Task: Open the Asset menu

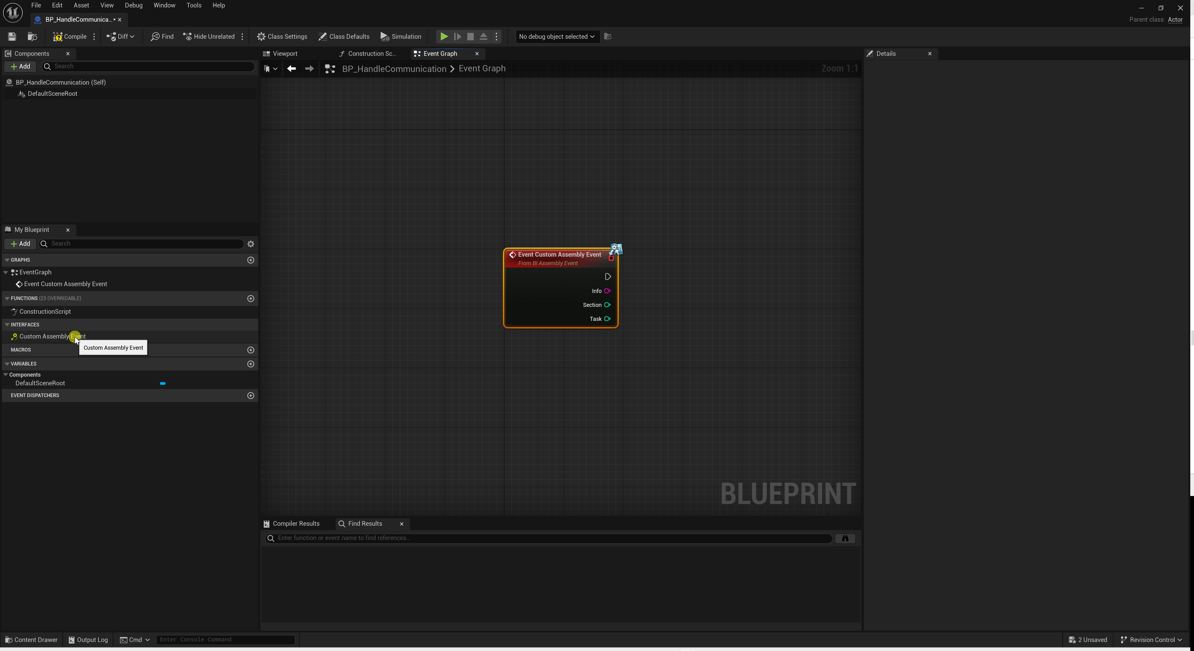Action: 81,6
